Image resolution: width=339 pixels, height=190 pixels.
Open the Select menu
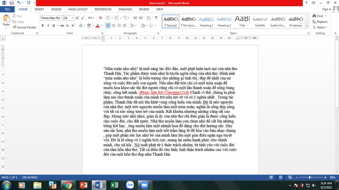click(x=320, y=27)
